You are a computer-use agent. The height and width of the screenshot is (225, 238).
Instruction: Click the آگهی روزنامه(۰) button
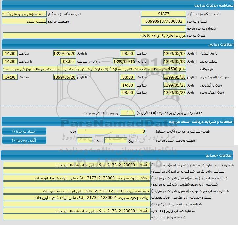(24, 140)
